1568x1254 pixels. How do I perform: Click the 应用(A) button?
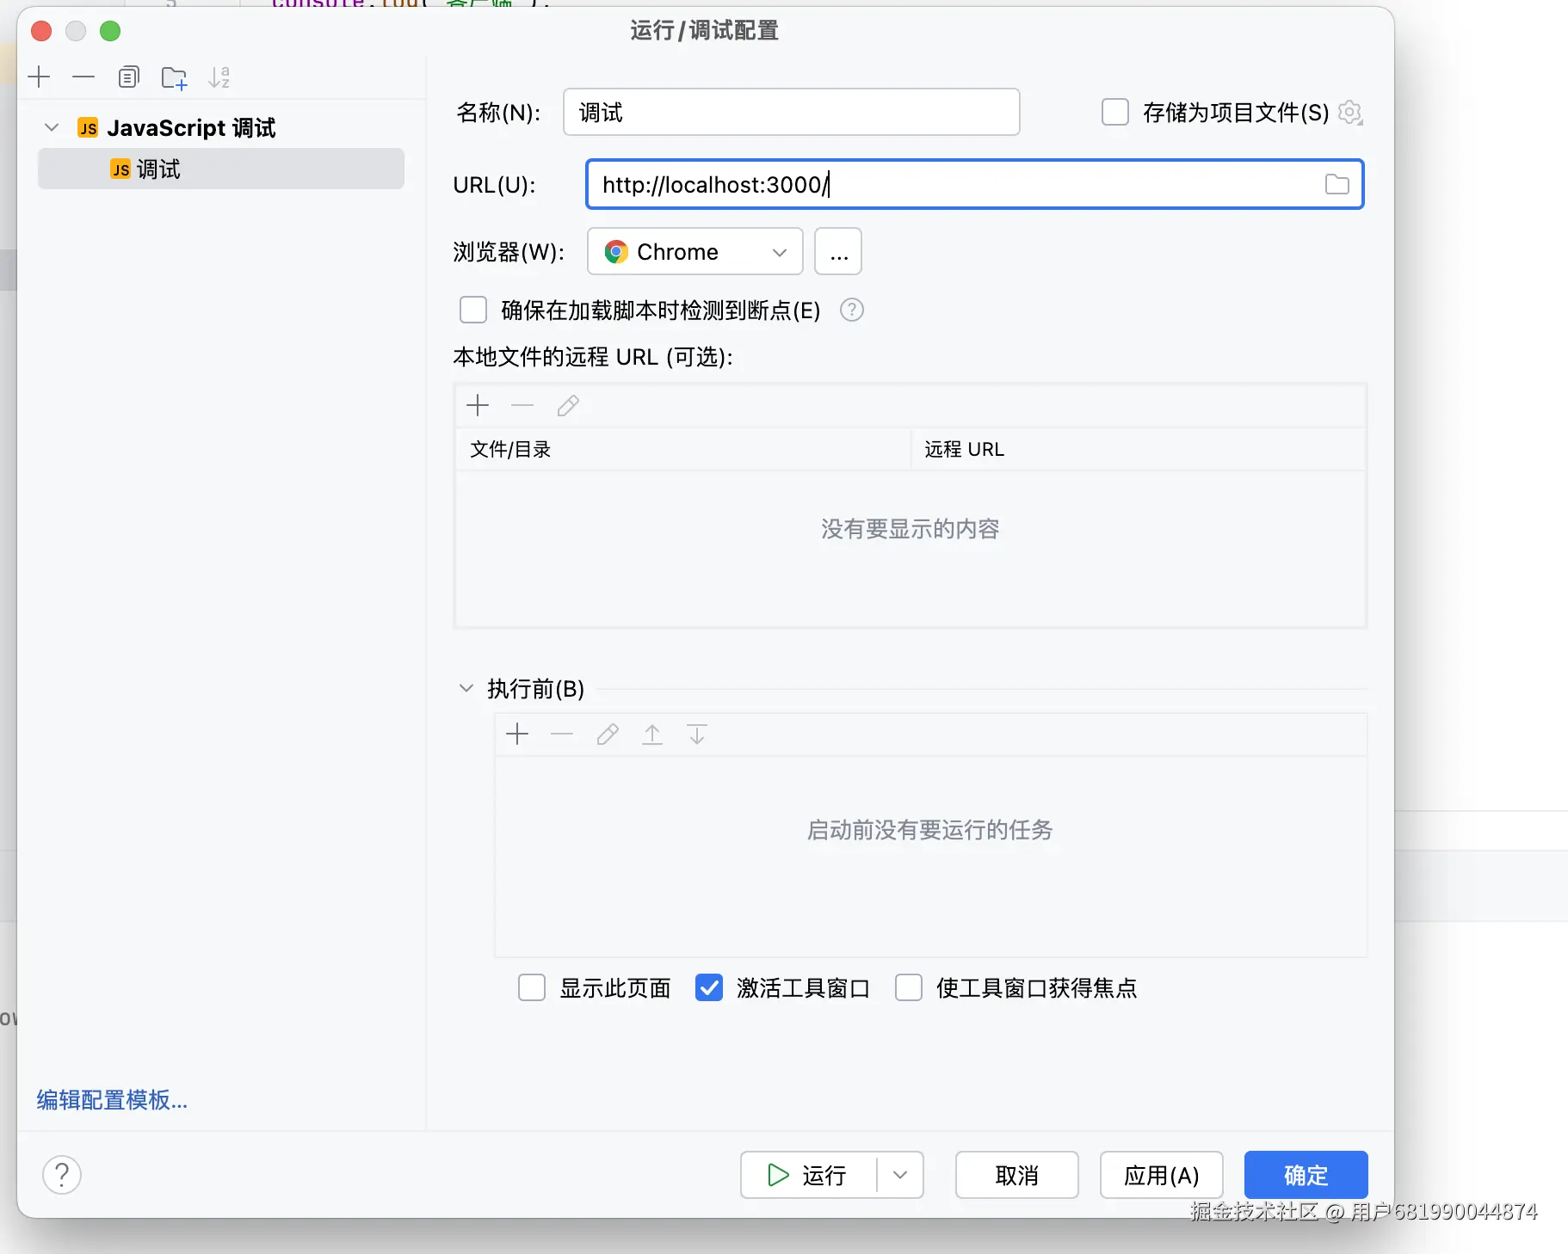[1162, 1175]
